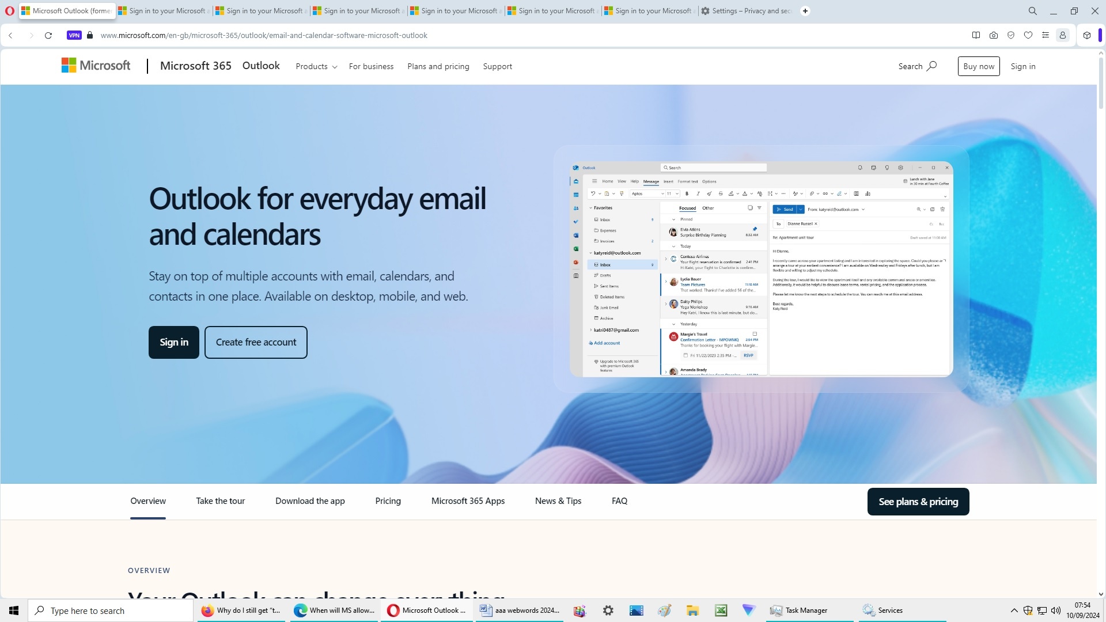
Task: Open the tab search magnifier icon
Action: click(1033, 11)
